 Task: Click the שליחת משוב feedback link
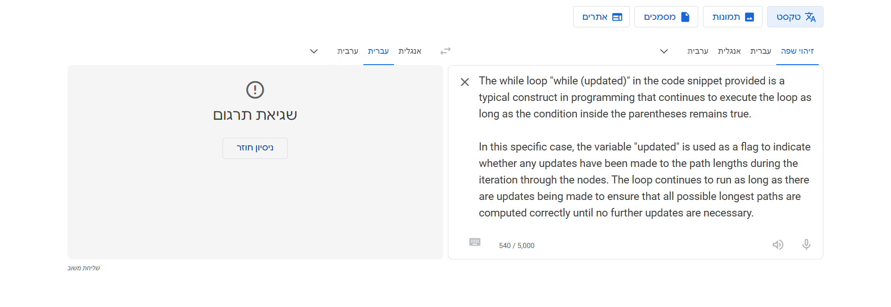(84, 268)
